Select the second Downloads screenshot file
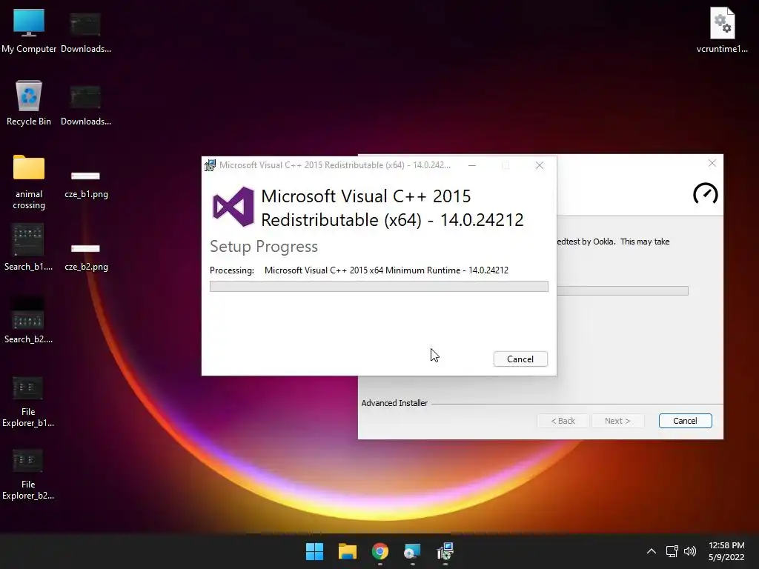759x569 pixels. coord(86,104)
